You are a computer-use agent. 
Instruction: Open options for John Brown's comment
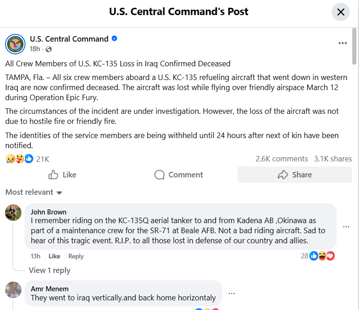click(x=346, y=227)
